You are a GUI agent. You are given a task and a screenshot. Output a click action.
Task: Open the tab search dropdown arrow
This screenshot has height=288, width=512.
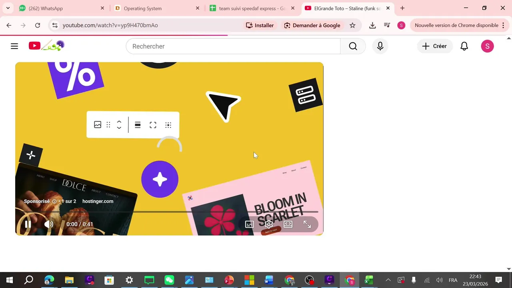pyautogui.click(x=8, y=8)
